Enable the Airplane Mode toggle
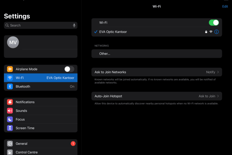 tap(69, 69)
